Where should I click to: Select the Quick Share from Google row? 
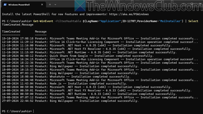click(x=78, y=56)
